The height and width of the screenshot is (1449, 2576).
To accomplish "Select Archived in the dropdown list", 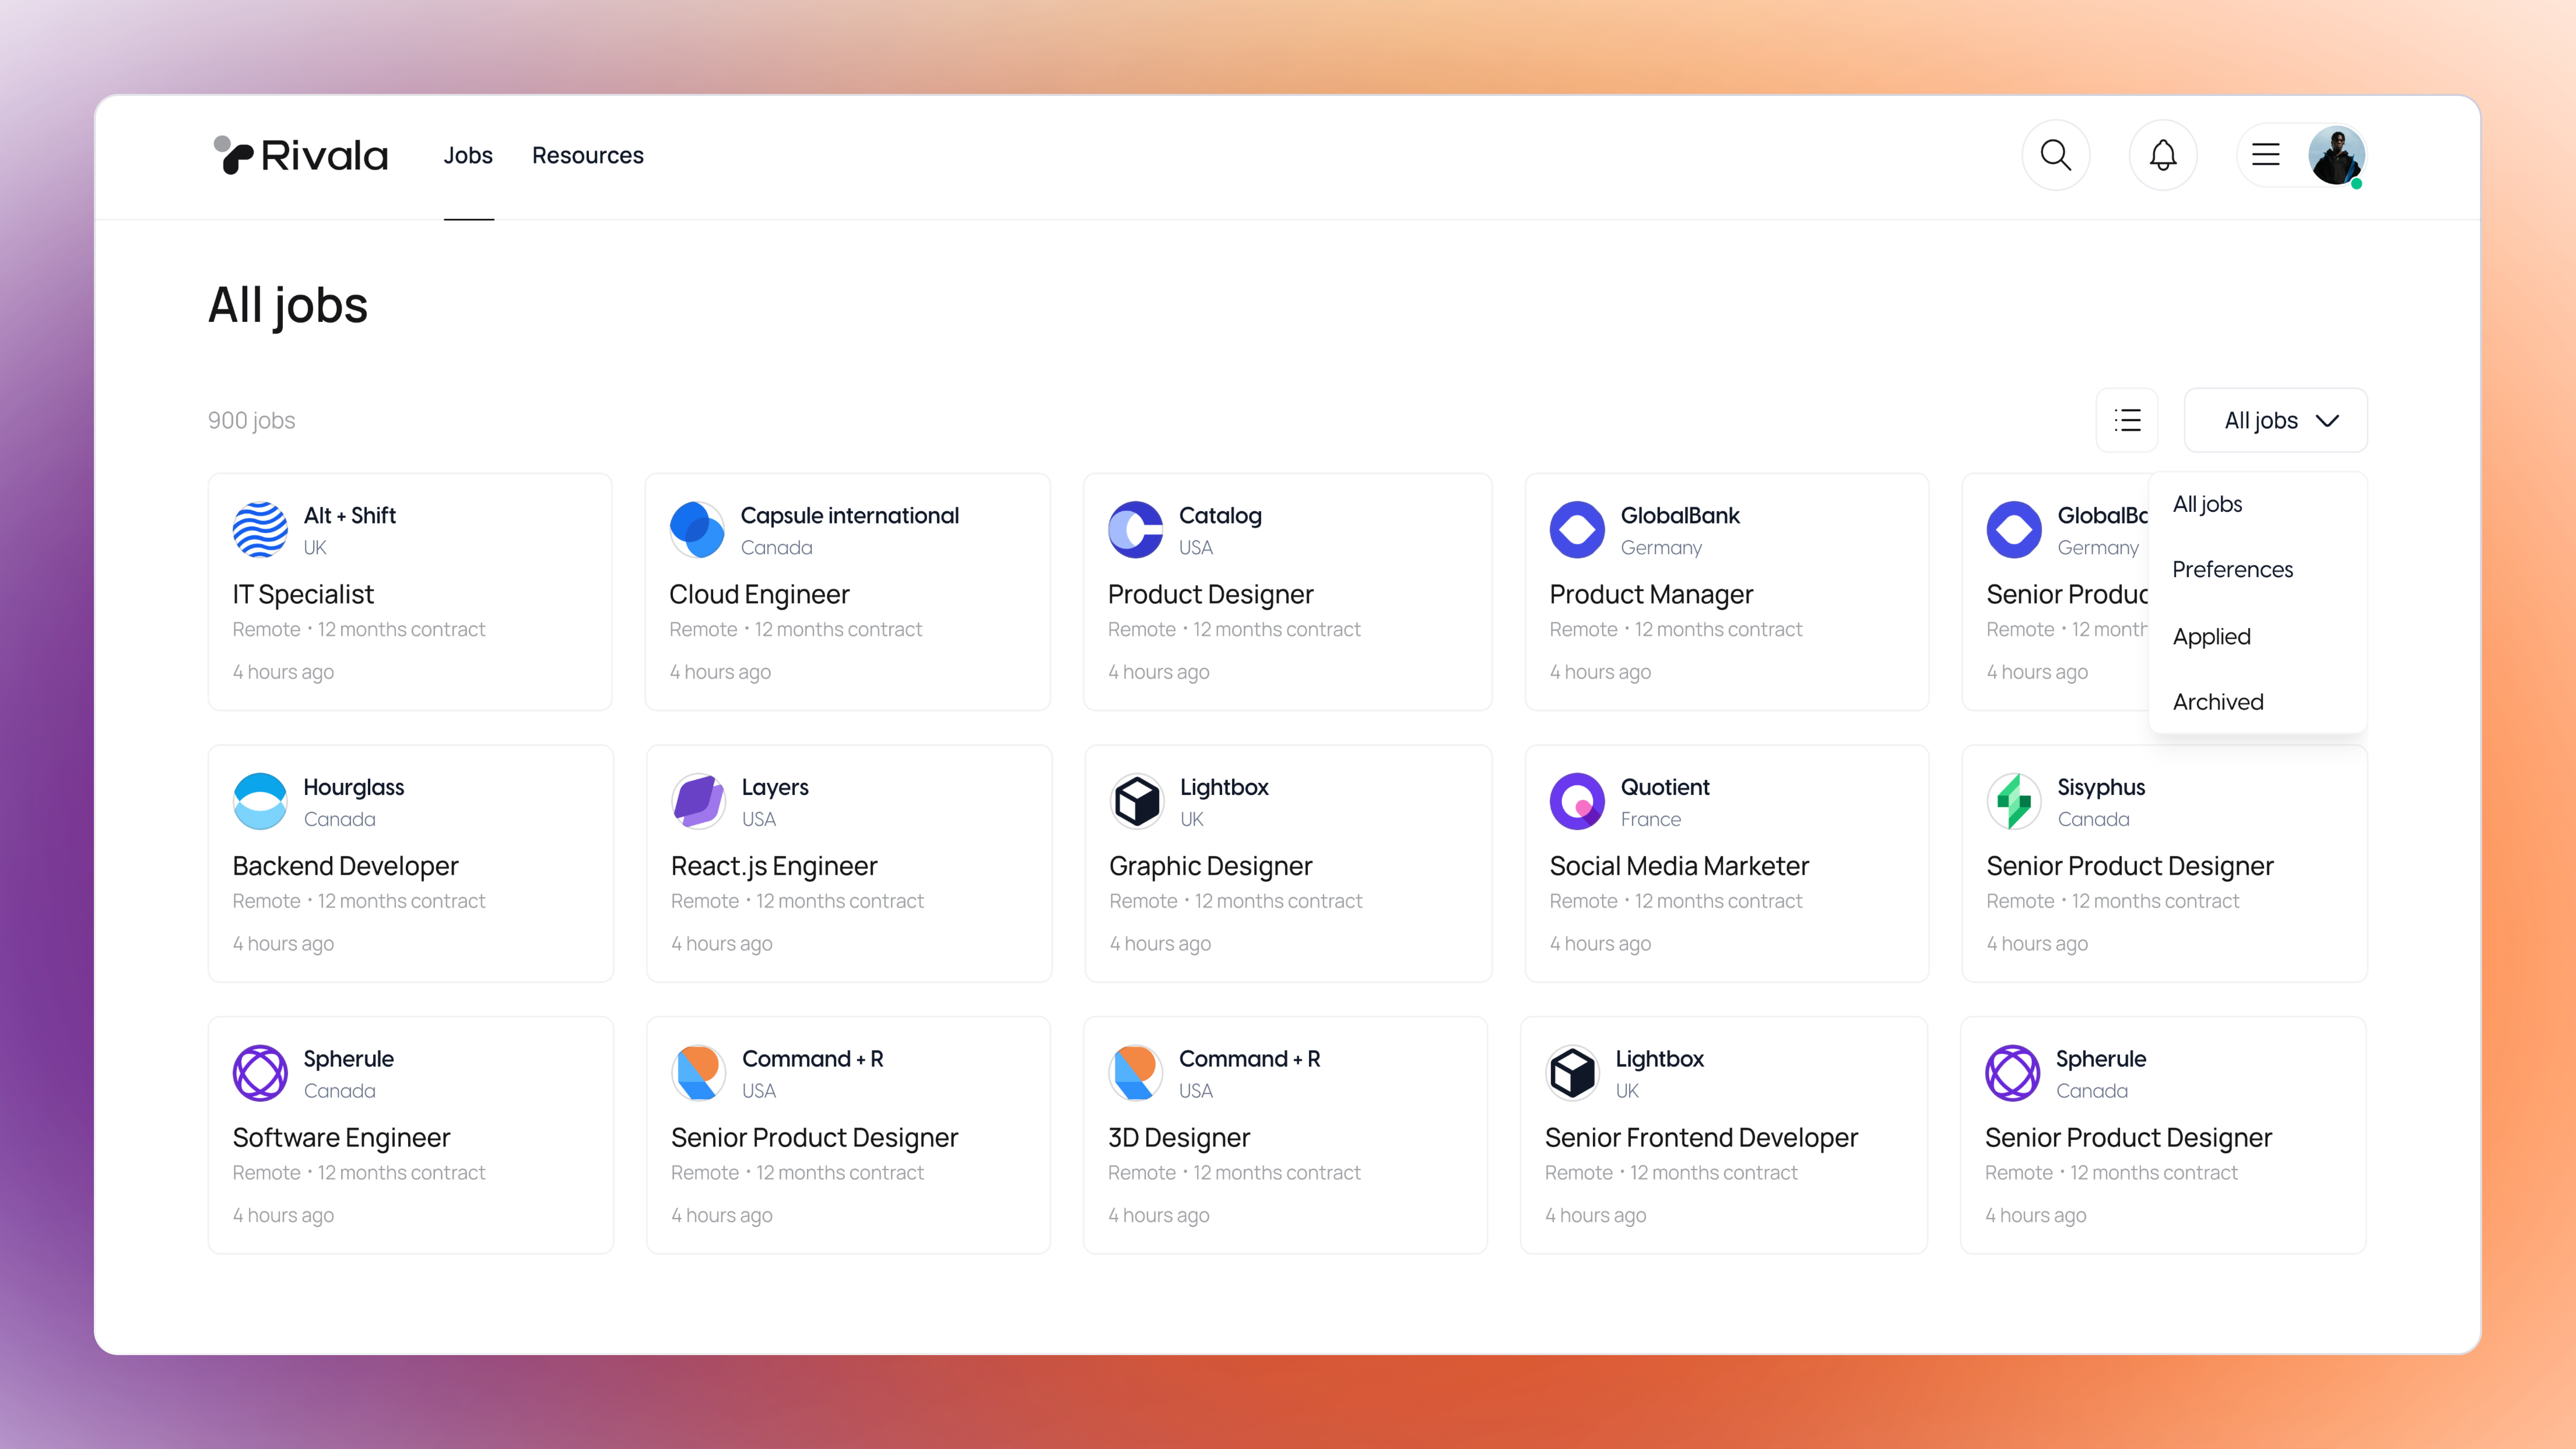I will pyautogui.click(x=2218, y=702).
